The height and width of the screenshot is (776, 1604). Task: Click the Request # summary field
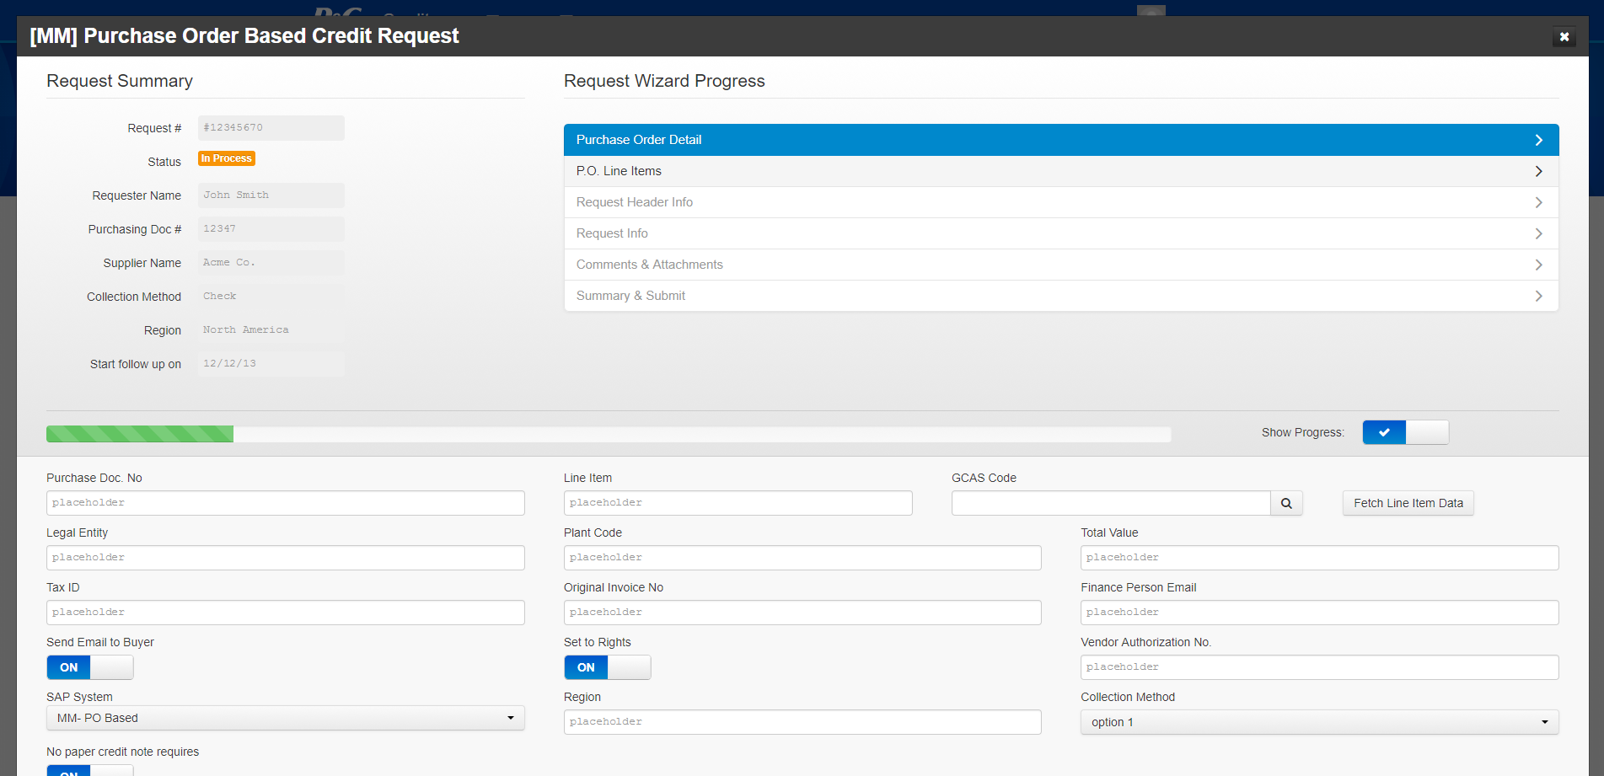(x=271, y=128)
